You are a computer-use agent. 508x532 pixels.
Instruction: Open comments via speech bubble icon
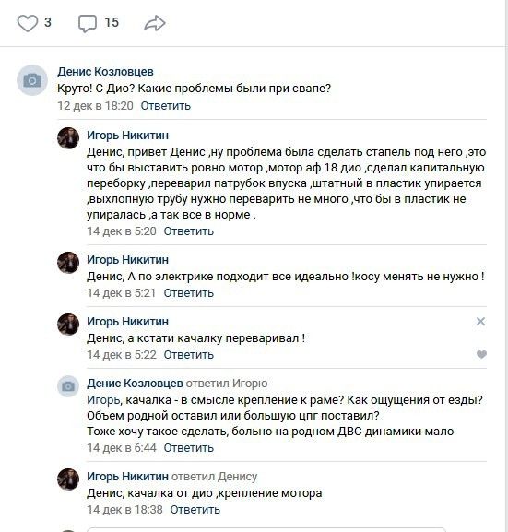coord(88,23)
